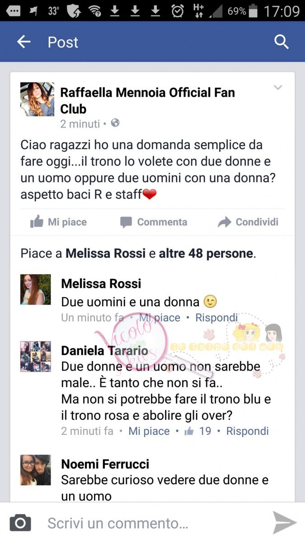Expand the post options chevron
The height and width of the screenshot is (543, 305).
(x=278, y=87)
